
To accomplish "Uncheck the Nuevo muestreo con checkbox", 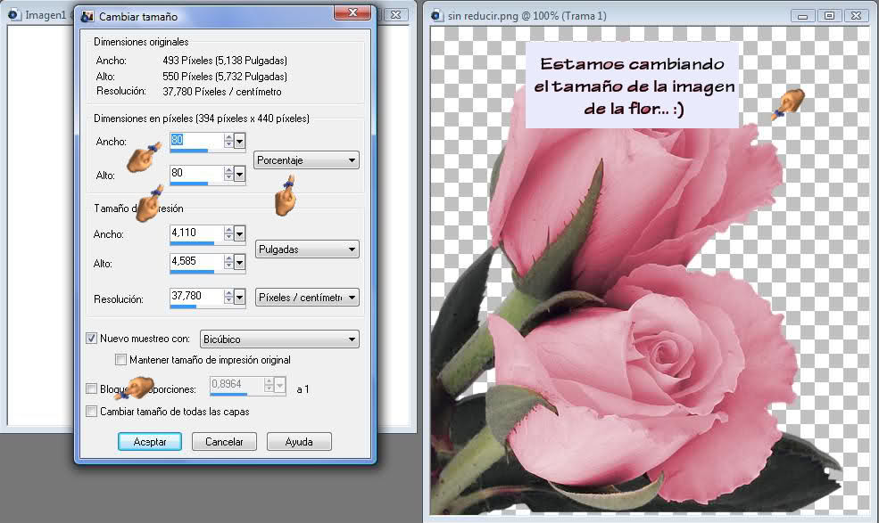I will [91, 339].
